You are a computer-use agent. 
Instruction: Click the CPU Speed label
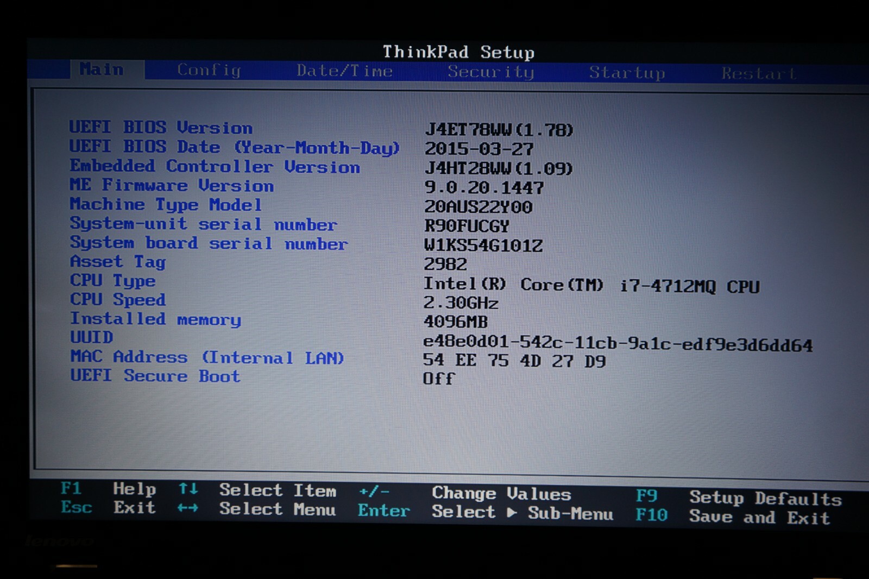(118, 300)
